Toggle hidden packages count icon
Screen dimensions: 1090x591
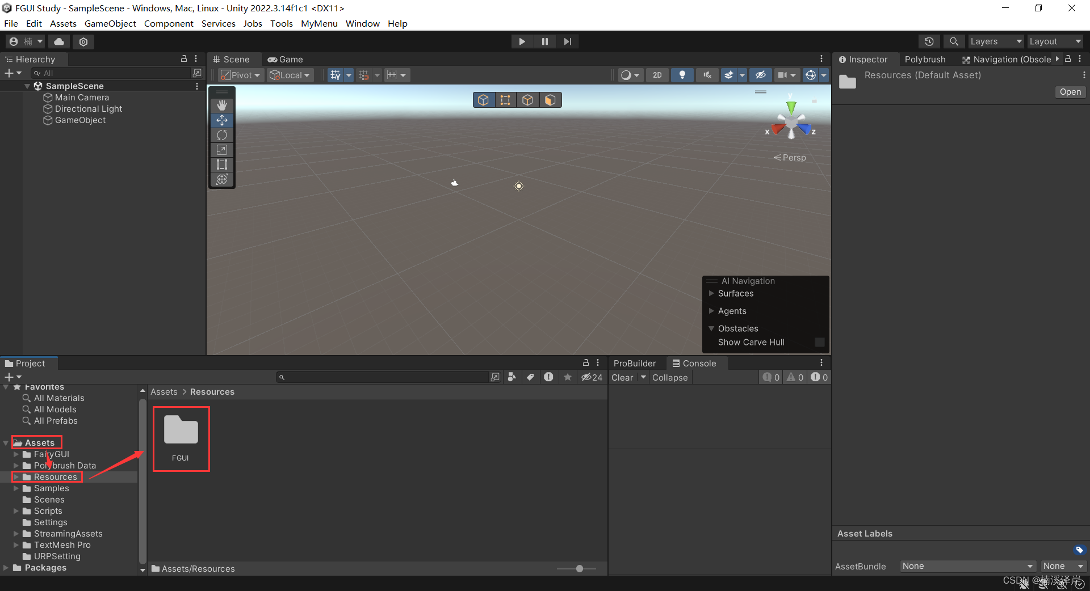(592, 377)
